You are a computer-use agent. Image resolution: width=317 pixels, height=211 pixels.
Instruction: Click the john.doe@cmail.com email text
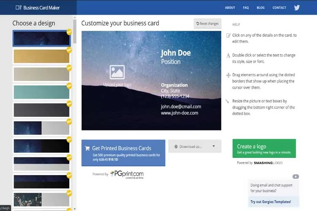coord(181,107)
